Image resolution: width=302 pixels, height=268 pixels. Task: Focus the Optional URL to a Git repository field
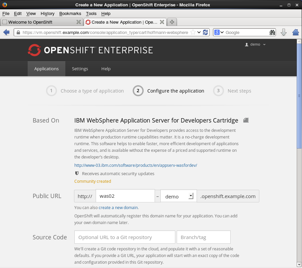coord(125,237)
